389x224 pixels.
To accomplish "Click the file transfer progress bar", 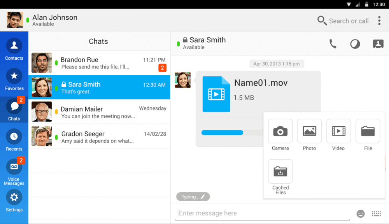I will [x=232, y=133].
